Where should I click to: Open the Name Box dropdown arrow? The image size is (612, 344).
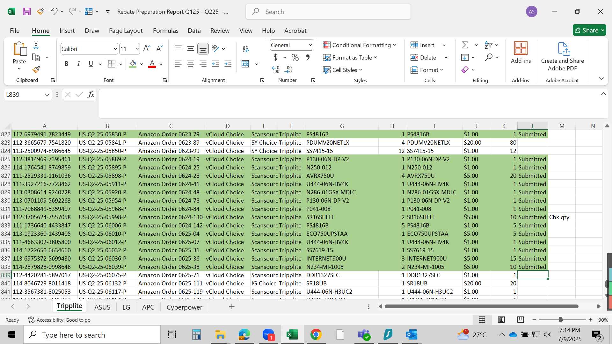[47, 95]
